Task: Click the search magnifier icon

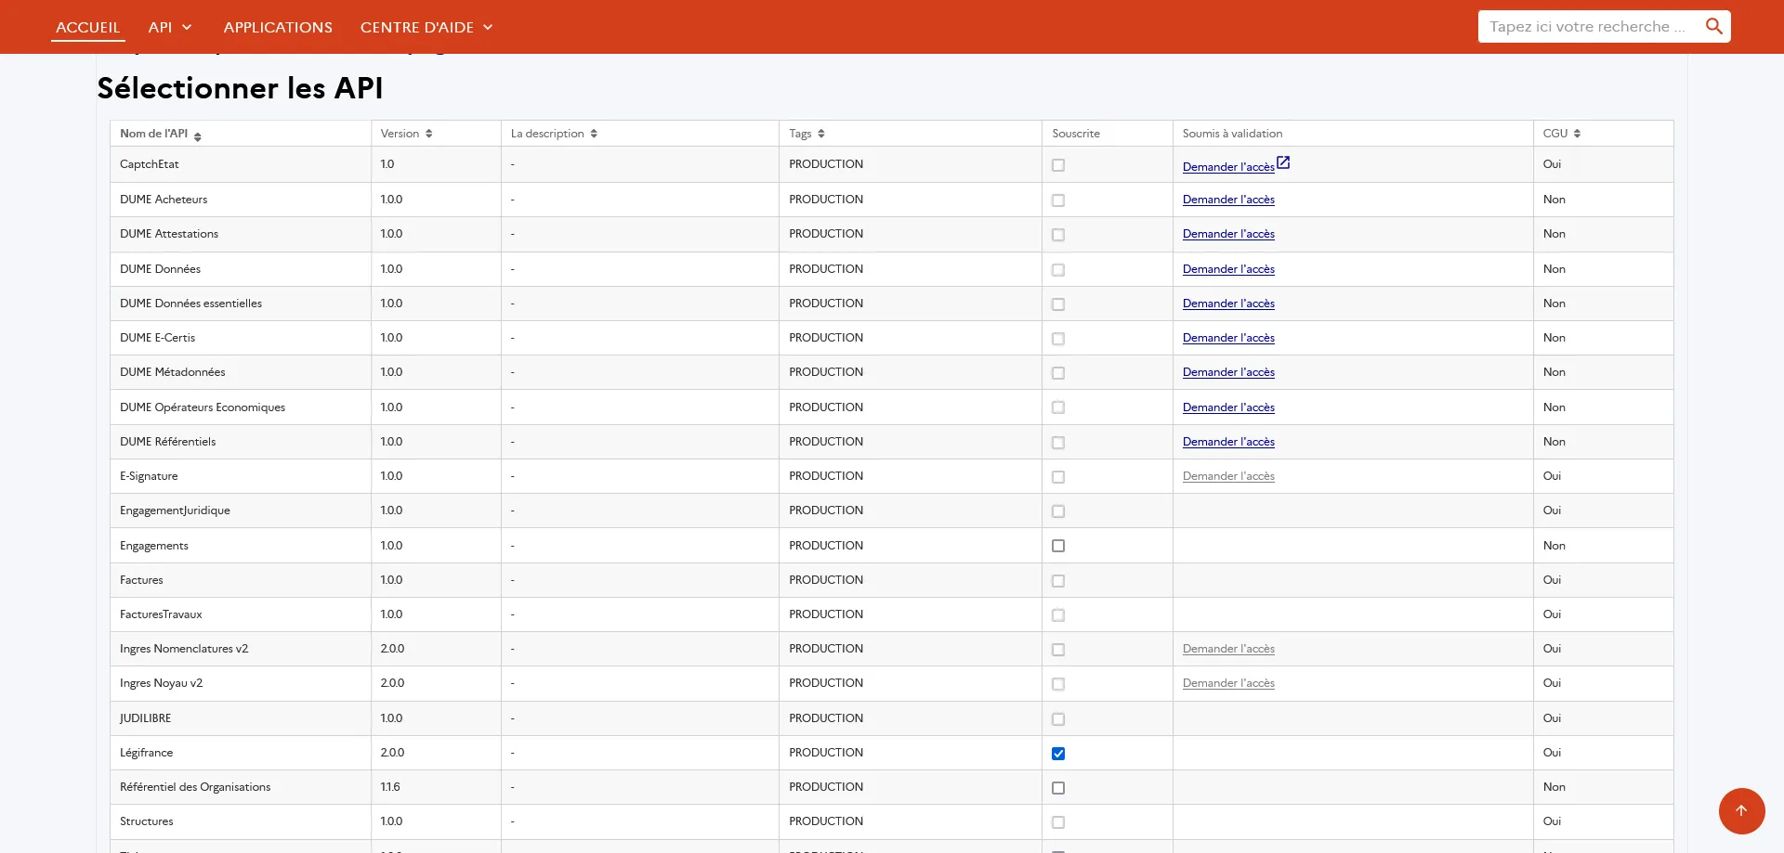Action: point(1713,27)
